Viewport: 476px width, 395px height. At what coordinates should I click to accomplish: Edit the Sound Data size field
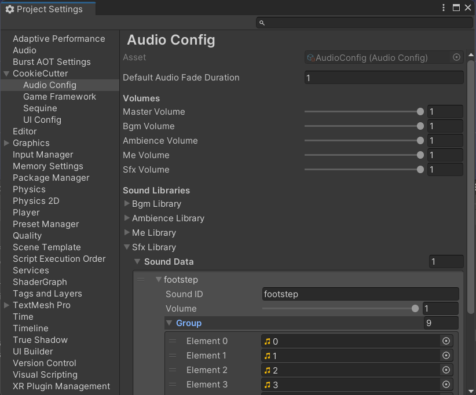[446, 261]
